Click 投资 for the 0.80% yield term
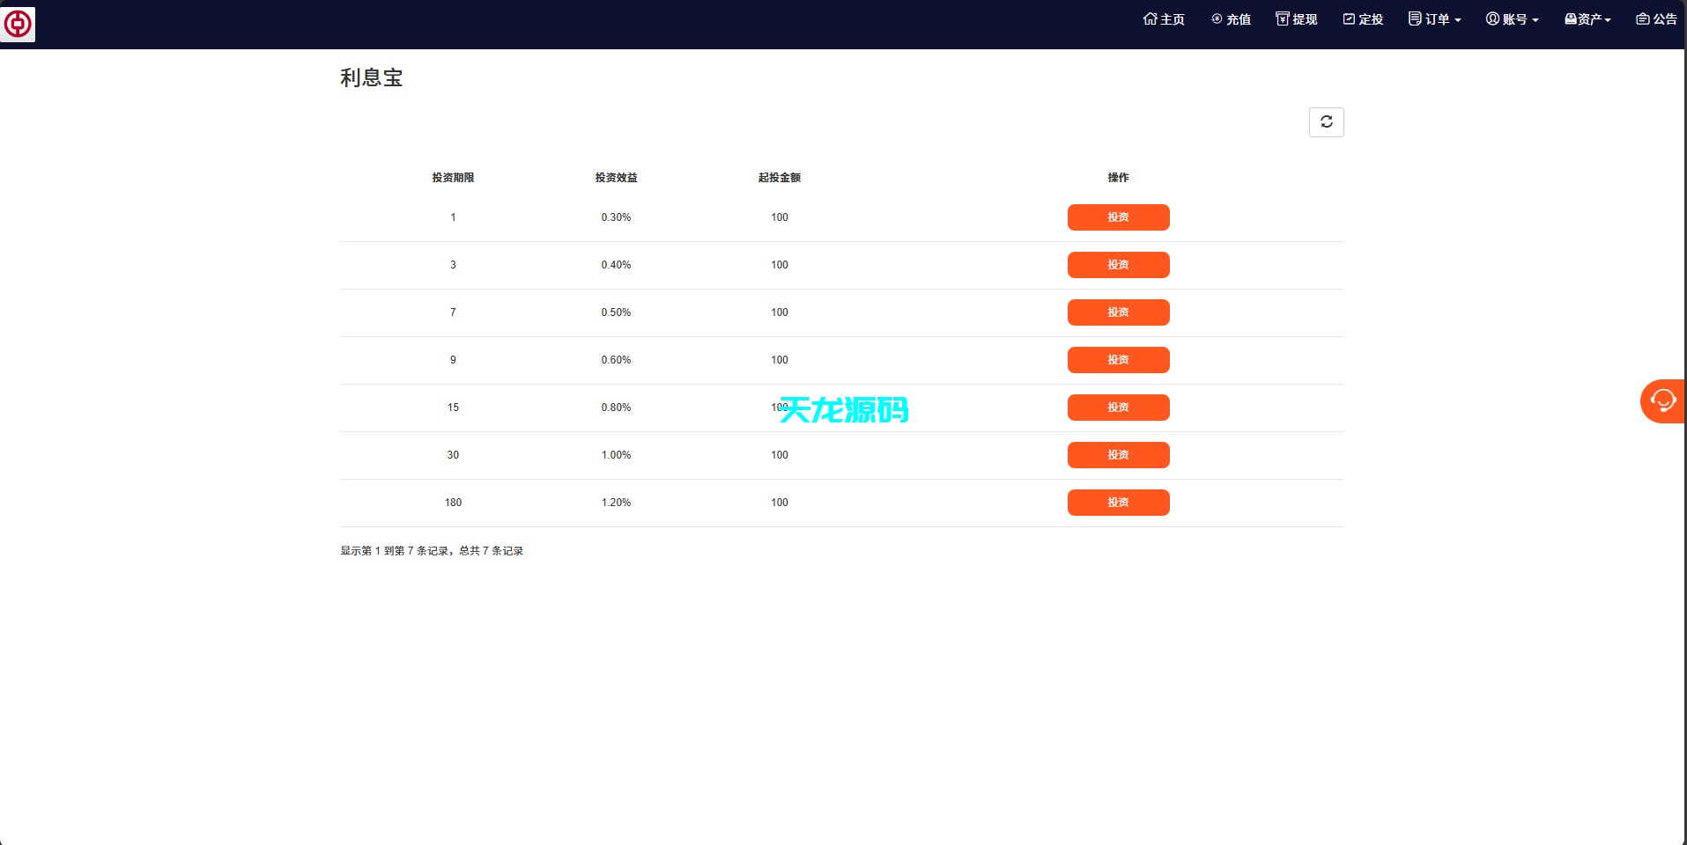 (1118, 408)
